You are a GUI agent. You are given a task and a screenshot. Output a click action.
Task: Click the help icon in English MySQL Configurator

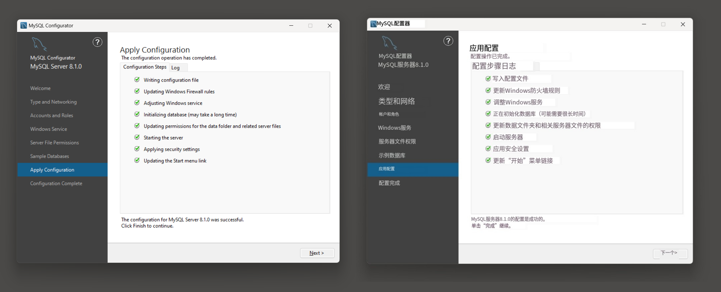(x=97, y=42)
